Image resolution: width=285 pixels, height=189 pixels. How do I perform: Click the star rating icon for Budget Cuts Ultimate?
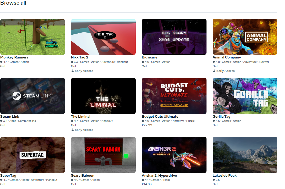pos(143,121)
